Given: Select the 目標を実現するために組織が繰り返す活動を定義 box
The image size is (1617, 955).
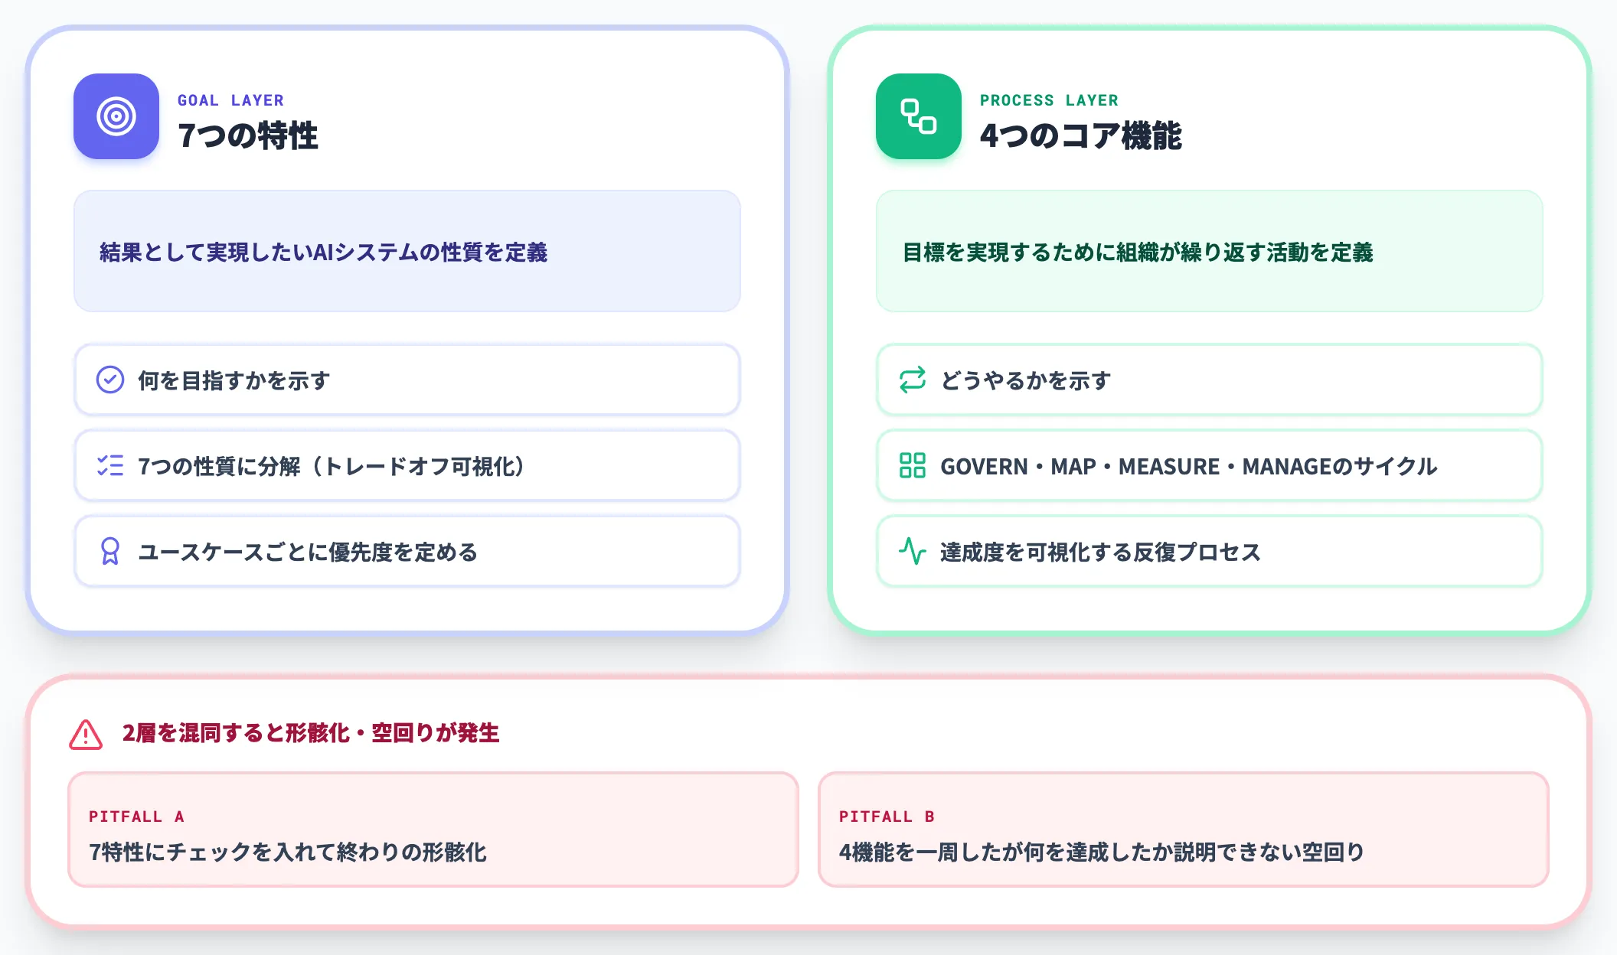Looking at the screenshot, I should [x=1210, y=251].
